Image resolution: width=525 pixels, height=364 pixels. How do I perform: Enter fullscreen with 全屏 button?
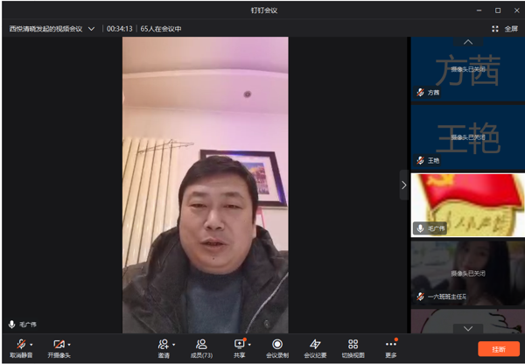click(505, 28)
